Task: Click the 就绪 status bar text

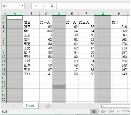Action: pyautogui.click(x=5, y=111)
